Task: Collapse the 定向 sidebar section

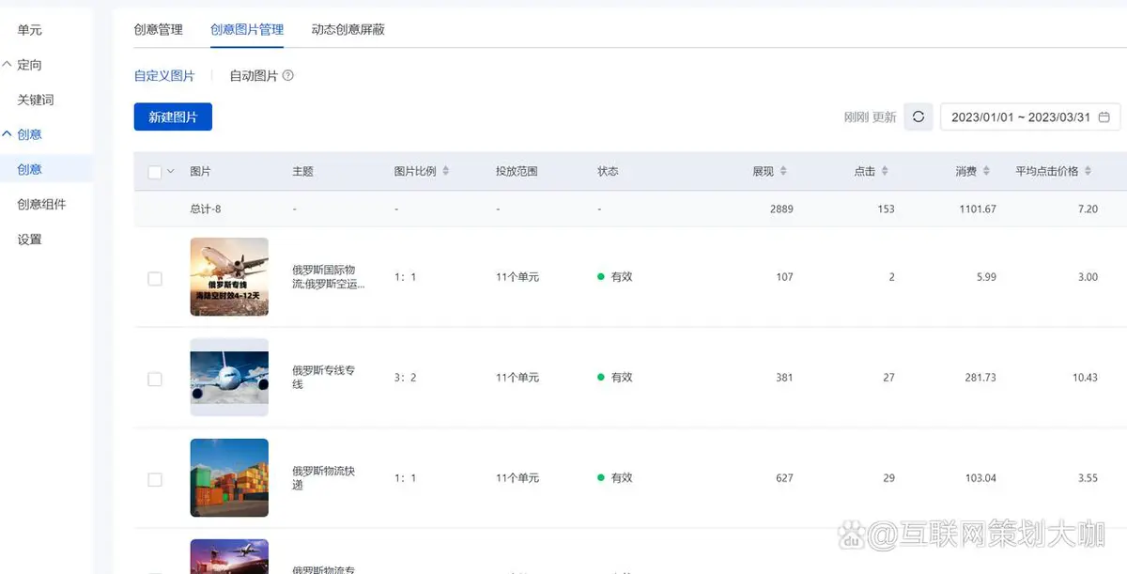Action: tap(8, 65)
